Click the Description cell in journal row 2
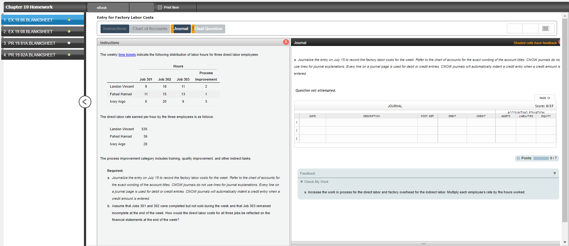Image resolution: width=569 pixels, height=246 pixels. [372, 131]
